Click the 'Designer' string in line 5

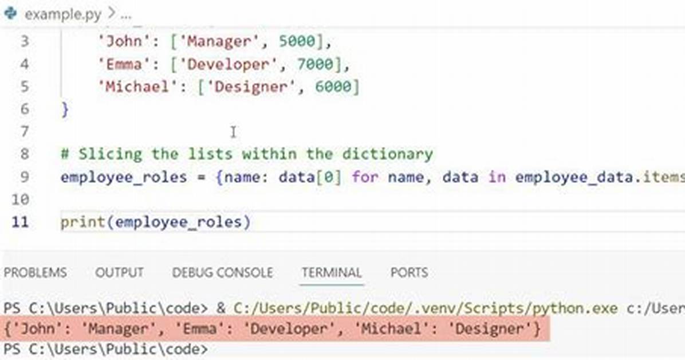pos(251,87)
